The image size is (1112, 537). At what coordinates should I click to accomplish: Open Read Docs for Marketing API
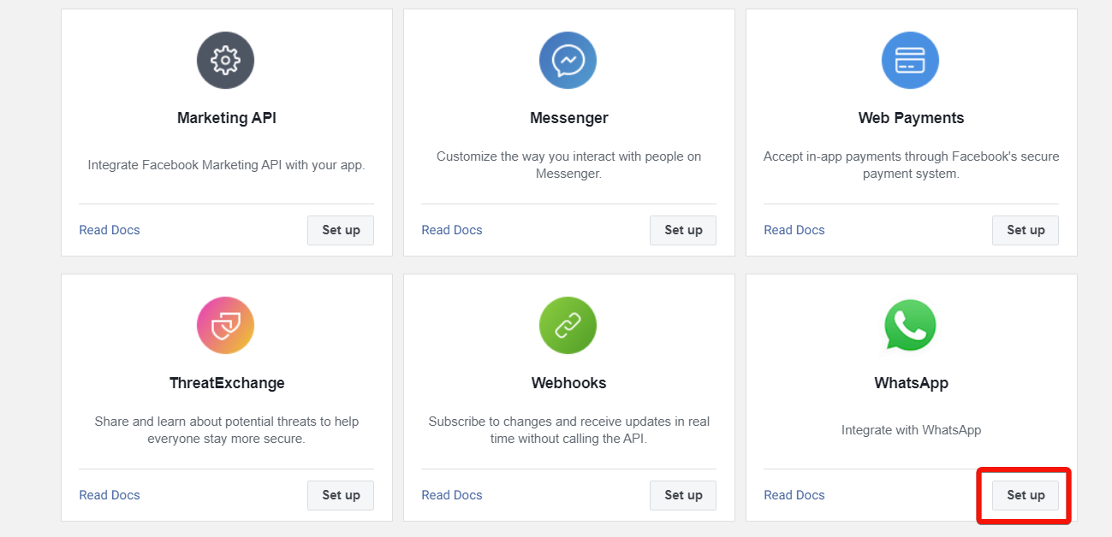pyautogui.click(x=110, y=230)
